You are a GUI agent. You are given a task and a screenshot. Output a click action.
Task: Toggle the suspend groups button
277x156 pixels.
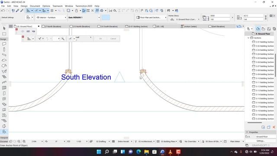(x=84, y=10)
